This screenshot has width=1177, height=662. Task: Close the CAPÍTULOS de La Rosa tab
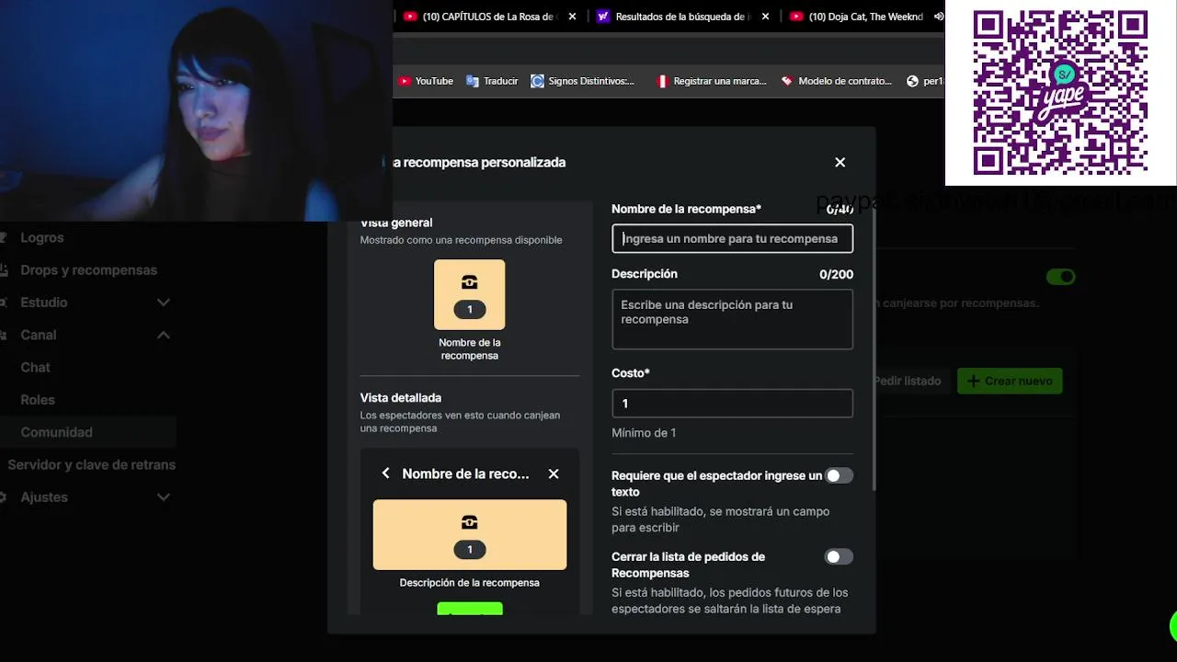573,17
